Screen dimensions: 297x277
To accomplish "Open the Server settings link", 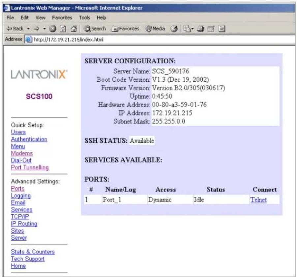I will pos(19,237).
